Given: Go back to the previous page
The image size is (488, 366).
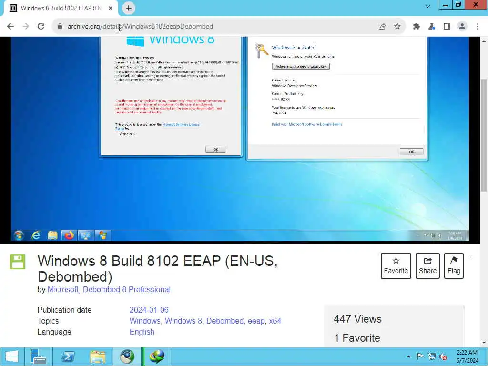Looking at the screenshot, I should 10,27.
